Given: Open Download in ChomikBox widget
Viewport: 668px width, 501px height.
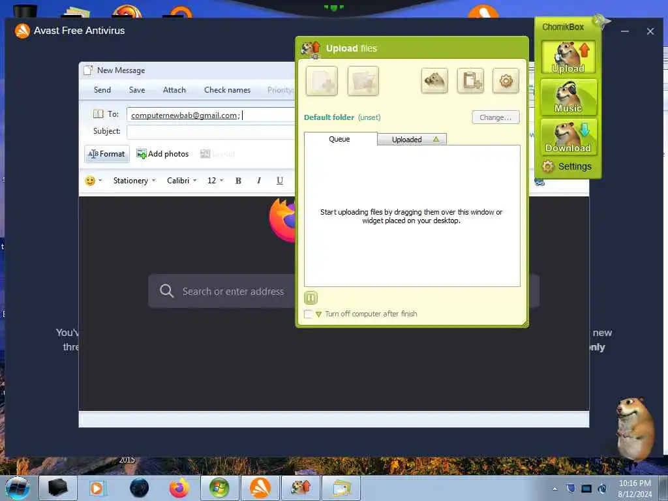Looking at the screenshot, I should [x=568, y=137].
